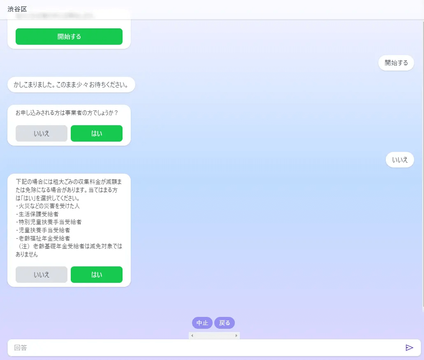The width and height of the screenshot is (424, 360).
Task: Click the question お申し込みされる方は事業者の方でしょうか？
Action: click(x=67, y=113)
